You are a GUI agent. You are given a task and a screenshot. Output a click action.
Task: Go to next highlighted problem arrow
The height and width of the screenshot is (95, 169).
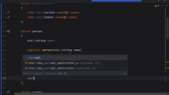[167, 6]
